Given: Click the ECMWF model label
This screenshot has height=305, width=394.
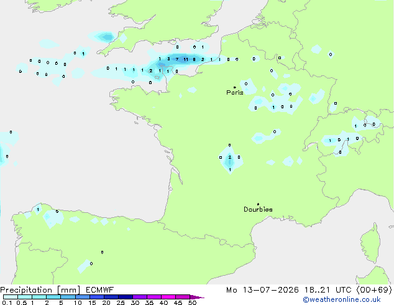Looking at the screenshot, I should [x=100, y=290].
